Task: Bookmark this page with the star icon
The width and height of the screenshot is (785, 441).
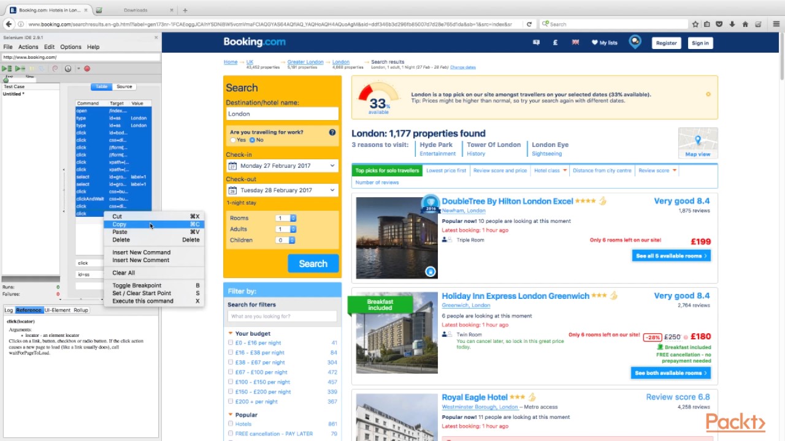Action: tap(695, 24)
